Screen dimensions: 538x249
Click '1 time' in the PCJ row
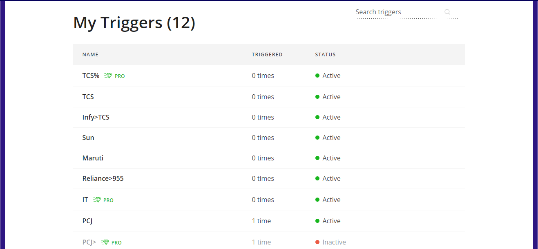coord(261,221)
